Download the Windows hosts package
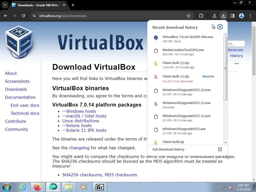The image size is (256, 192). (x=81, y=111)
